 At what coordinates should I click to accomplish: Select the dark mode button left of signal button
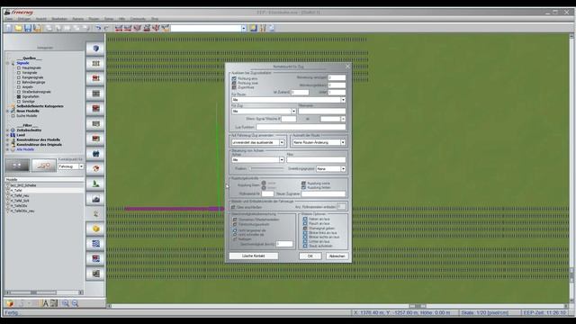(x=17, y=166)
